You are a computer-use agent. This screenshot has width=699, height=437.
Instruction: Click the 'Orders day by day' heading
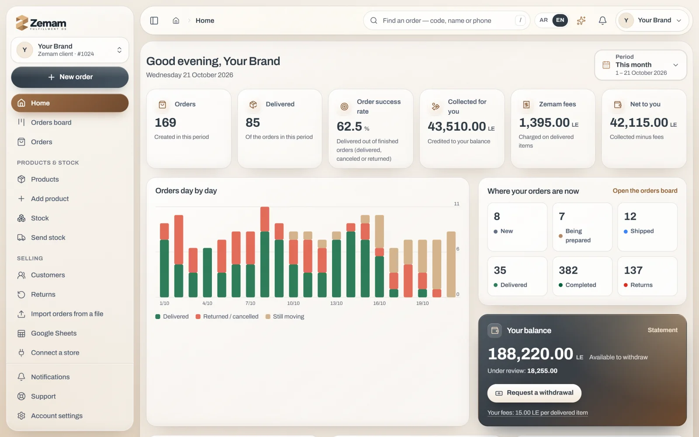pyautogui.click(x=186, y=191)
